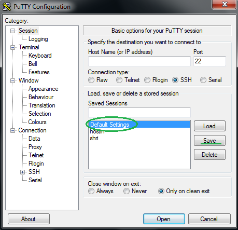The width and height of the screenshot is (238, 230).
Task: Go to the Proxy settings
Action: [35, 147]
